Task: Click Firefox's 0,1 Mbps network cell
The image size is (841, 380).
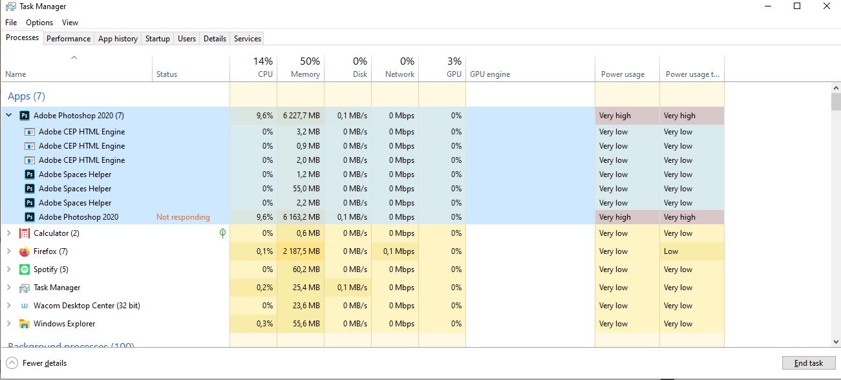Action: (x=395, y=251)
